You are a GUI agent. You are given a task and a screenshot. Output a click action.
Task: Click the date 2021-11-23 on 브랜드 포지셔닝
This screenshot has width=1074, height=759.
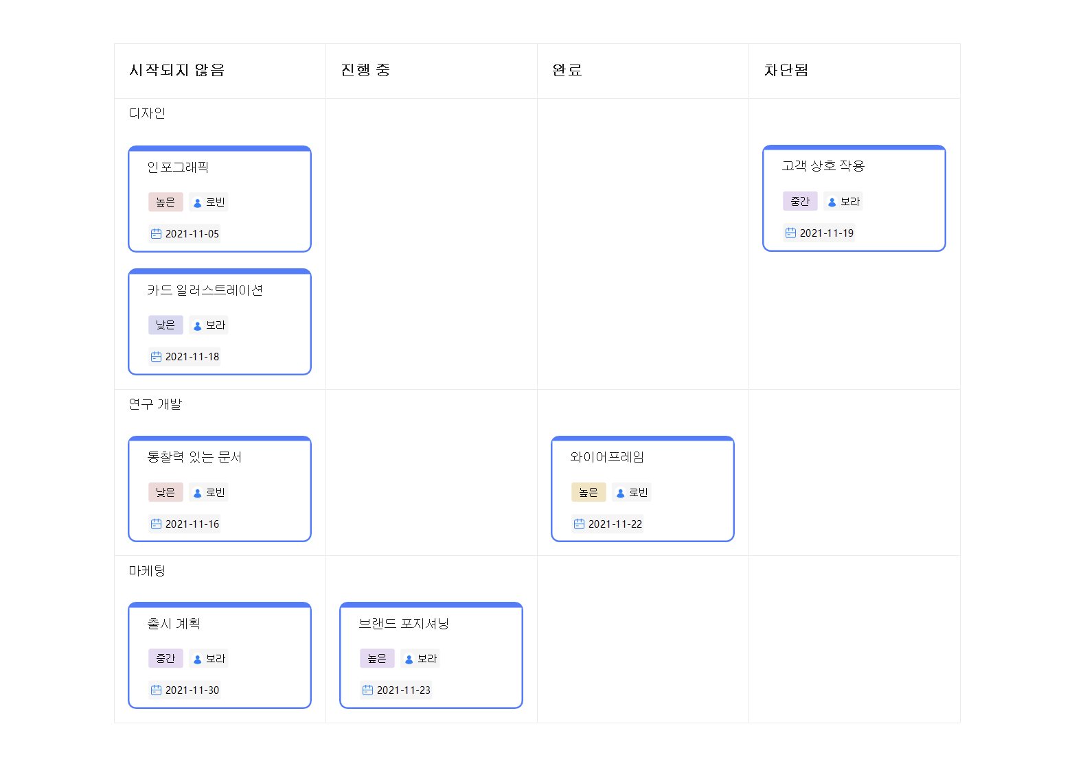click(404, 690)
